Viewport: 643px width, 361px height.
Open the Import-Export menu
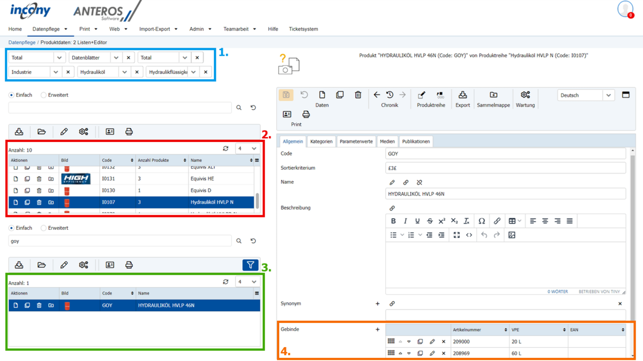[158, 29]
